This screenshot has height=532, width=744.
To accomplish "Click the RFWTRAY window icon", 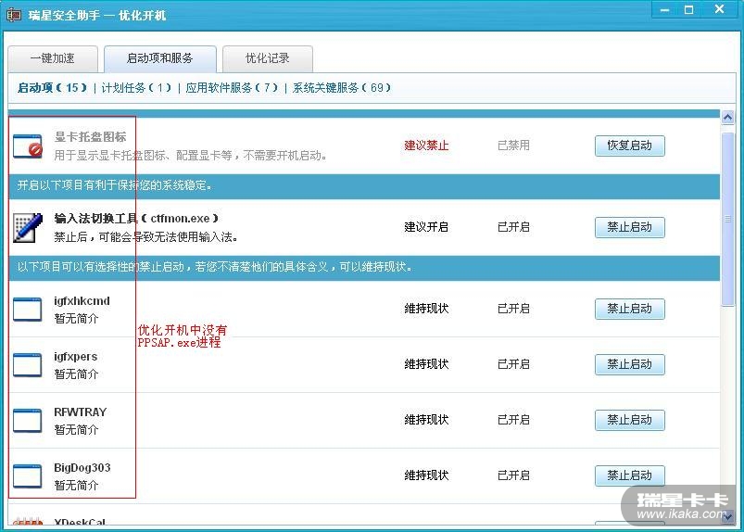I will (28, 421).
